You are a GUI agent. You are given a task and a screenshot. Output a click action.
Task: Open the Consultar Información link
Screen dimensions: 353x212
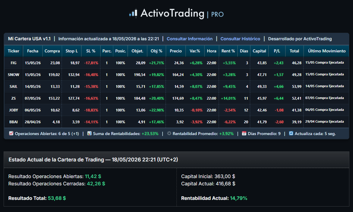tap(190, 39)
